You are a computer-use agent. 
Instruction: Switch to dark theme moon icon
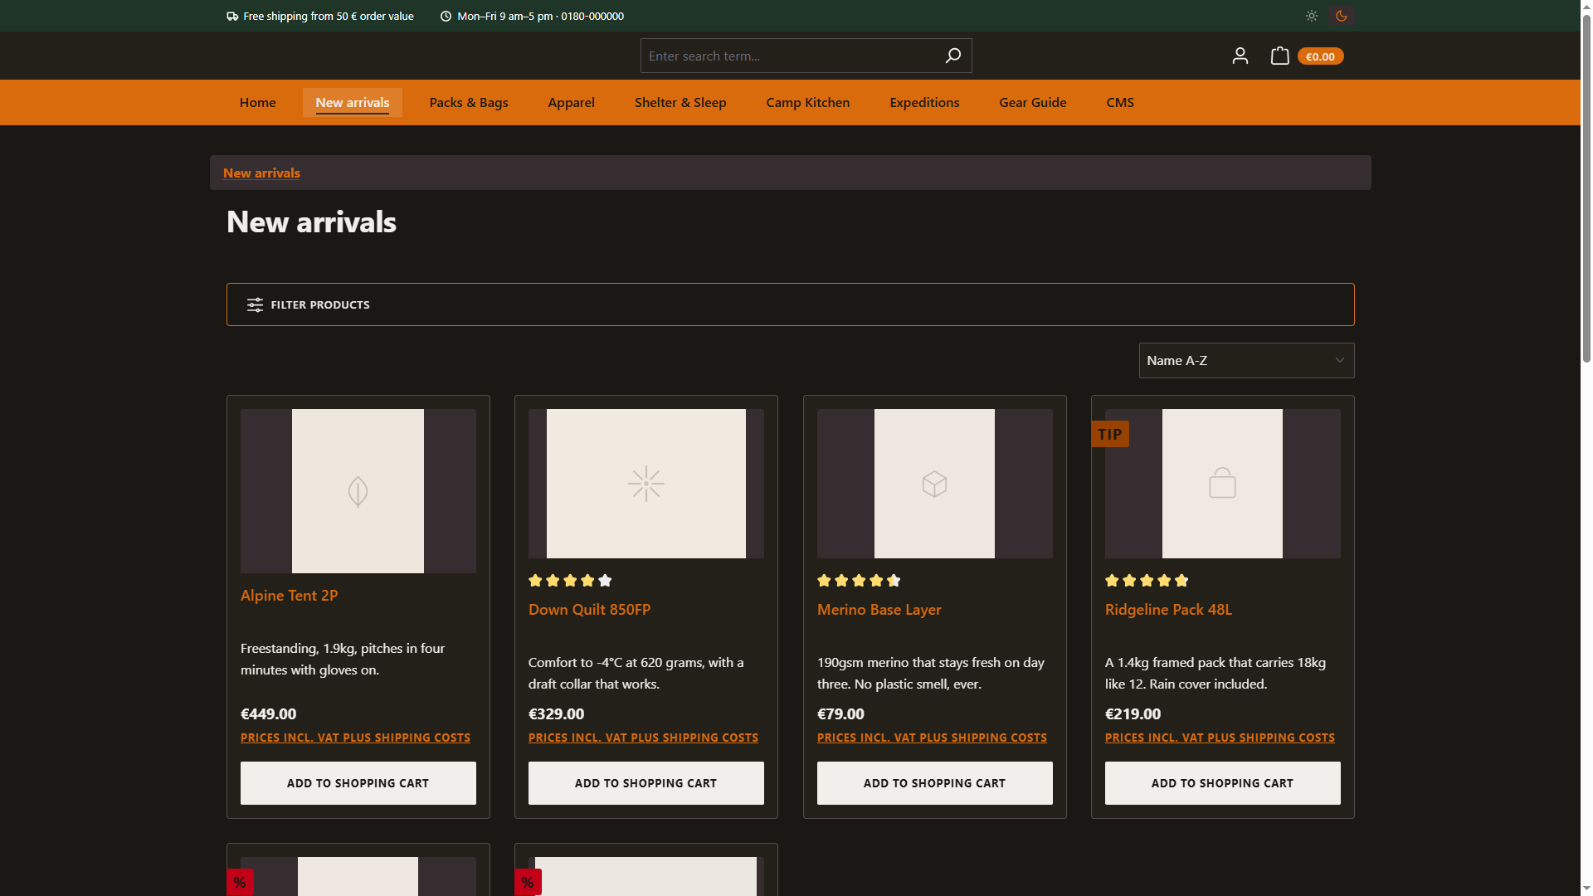pos(1342,16)
